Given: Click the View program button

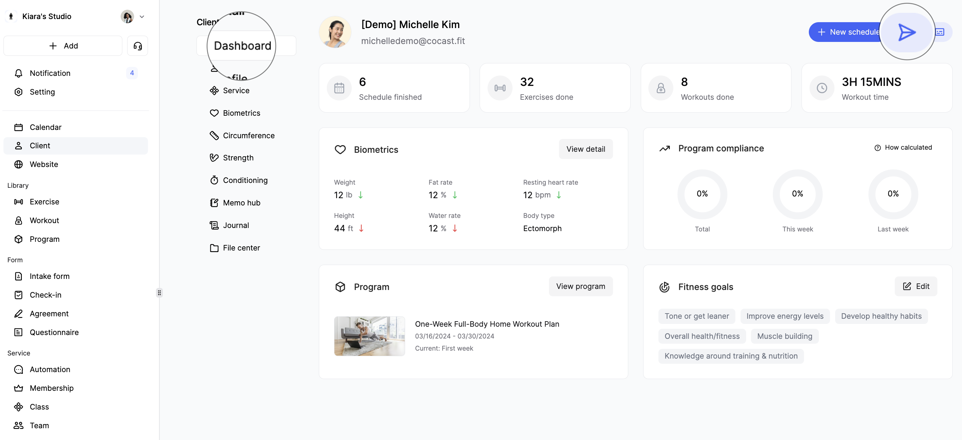Looking at the screenshot, I should tap(580, 286).
